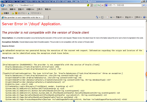Click the italic 'The provider is not compatible' heading
This screenshot has width=147, height=102.
tap(45, 33)
